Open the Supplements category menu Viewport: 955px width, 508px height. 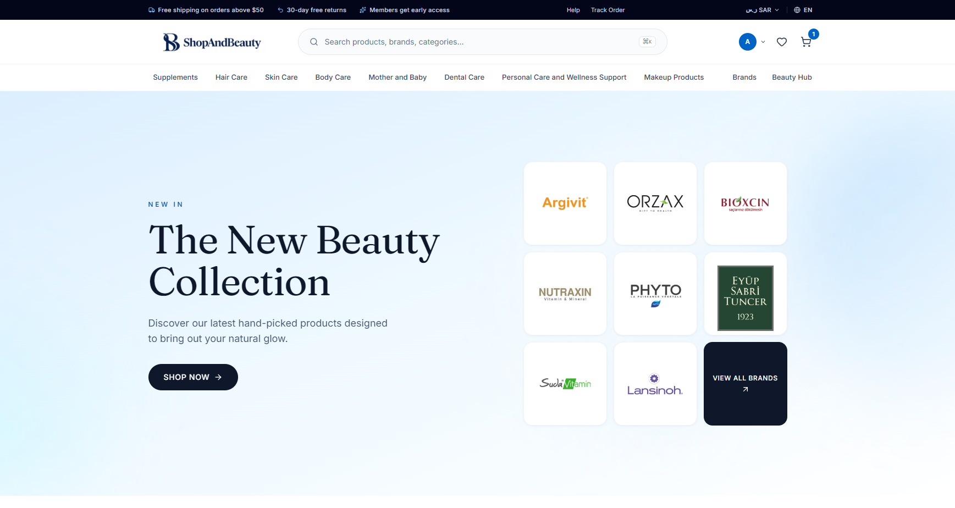tap(175, 78)
